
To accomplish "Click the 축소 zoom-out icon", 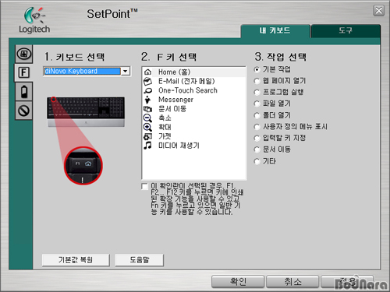I will pos(147,118).
